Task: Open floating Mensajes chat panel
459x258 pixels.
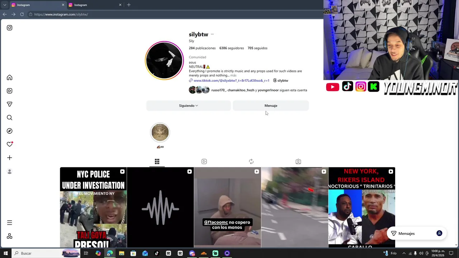Action: coord(416,234)
